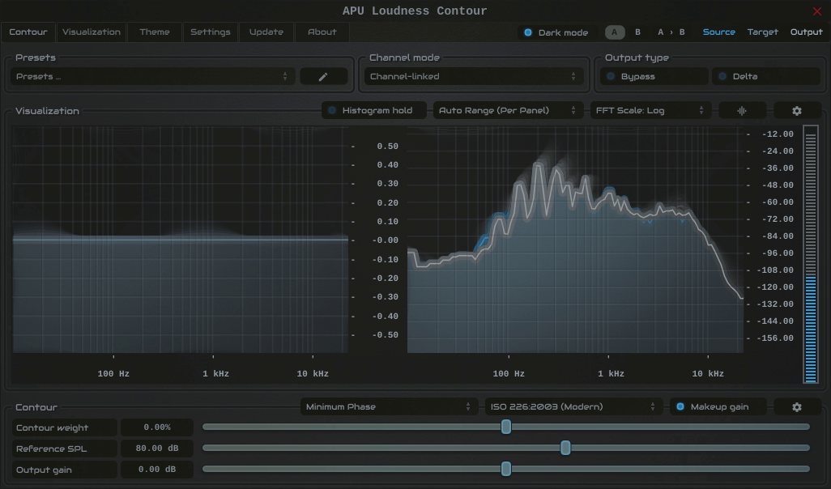The width and height of the screenshot is (831, 489).
Task: Open the Channel-linked channel mode dropdown
Action: tap(473, 76)
